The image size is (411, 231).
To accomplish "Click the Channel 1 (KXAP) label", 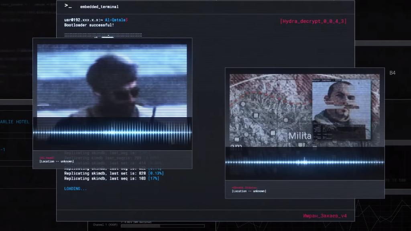I will click(x=105, y=225).
